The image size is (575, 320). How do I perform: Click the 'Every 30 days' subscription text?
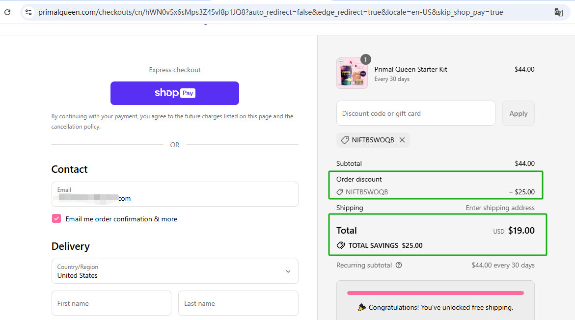[x=392, y=79]
